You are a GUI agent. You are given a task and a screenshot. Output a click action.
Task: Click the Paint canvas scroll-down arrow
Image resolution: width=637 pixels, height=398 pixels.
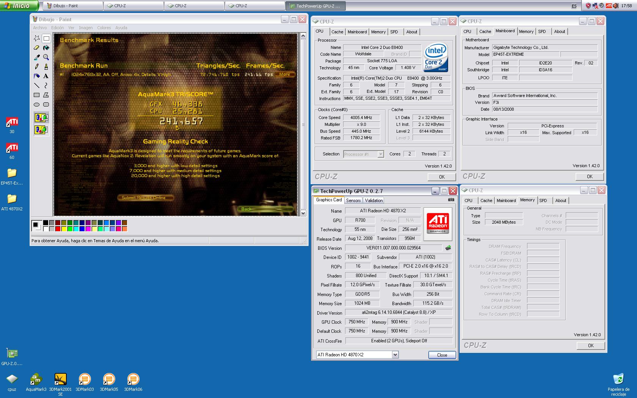[303, 213]
